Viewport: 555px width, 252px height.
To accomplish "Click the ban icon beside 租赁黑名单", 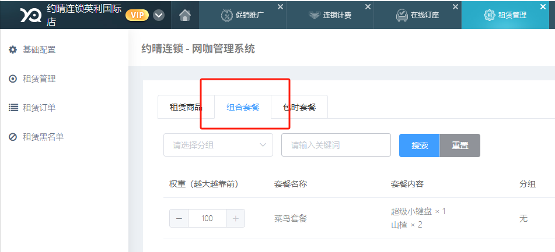I will tap(13, 137).
